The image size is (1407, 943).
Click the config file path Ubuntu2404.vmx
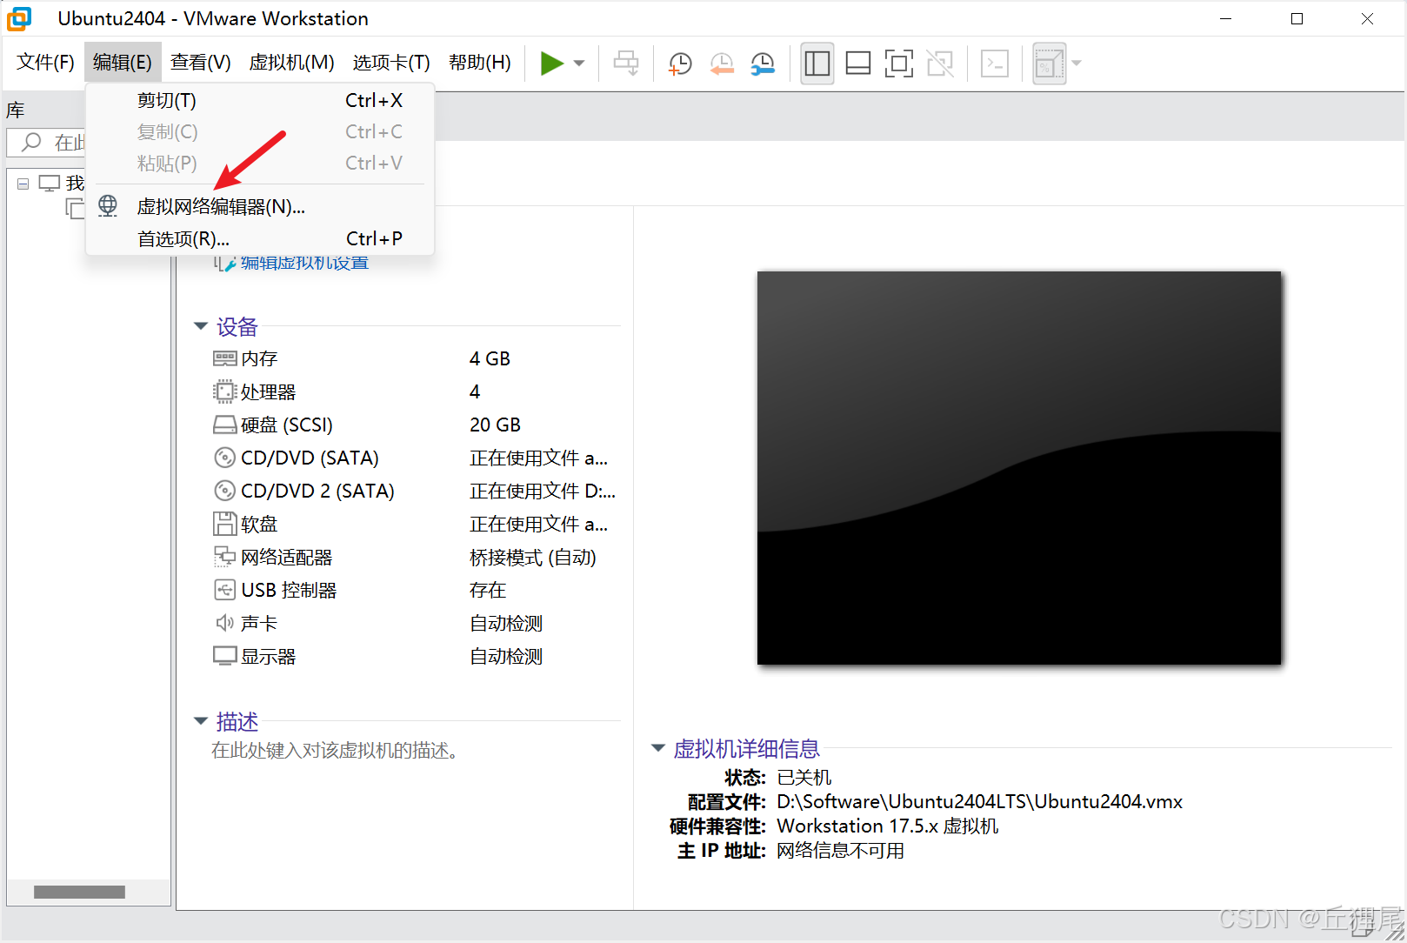coord(979,801)
